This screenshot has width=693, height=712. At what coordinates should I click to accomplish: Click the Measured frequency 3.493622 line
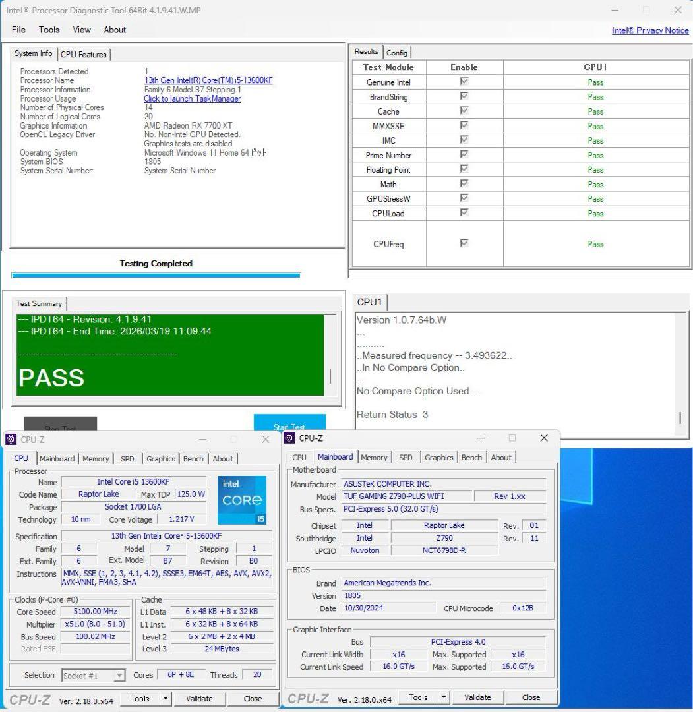(435, 355)
